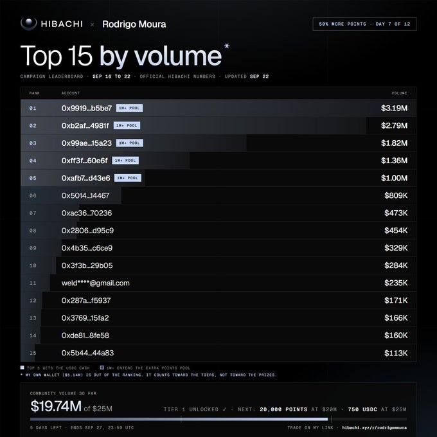This screenshot has width=437, height=437.
Task: Click the 20,000 POINTS next tier text
Action: point(283,409)
